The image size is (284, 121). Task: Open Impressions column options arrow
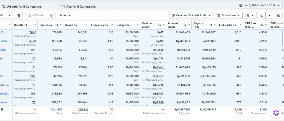[61, 25]
